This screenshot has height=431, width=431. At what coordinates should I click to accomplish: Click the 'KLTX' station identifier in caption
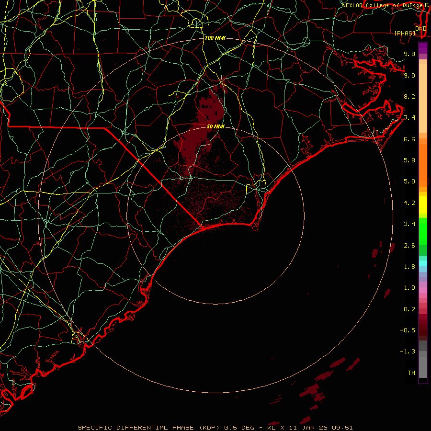pos(276,428)
